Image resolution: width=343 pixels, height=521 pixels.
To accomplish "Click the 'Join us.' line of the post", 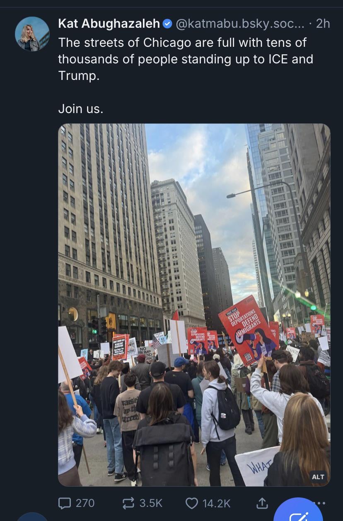I will [80, 109].
